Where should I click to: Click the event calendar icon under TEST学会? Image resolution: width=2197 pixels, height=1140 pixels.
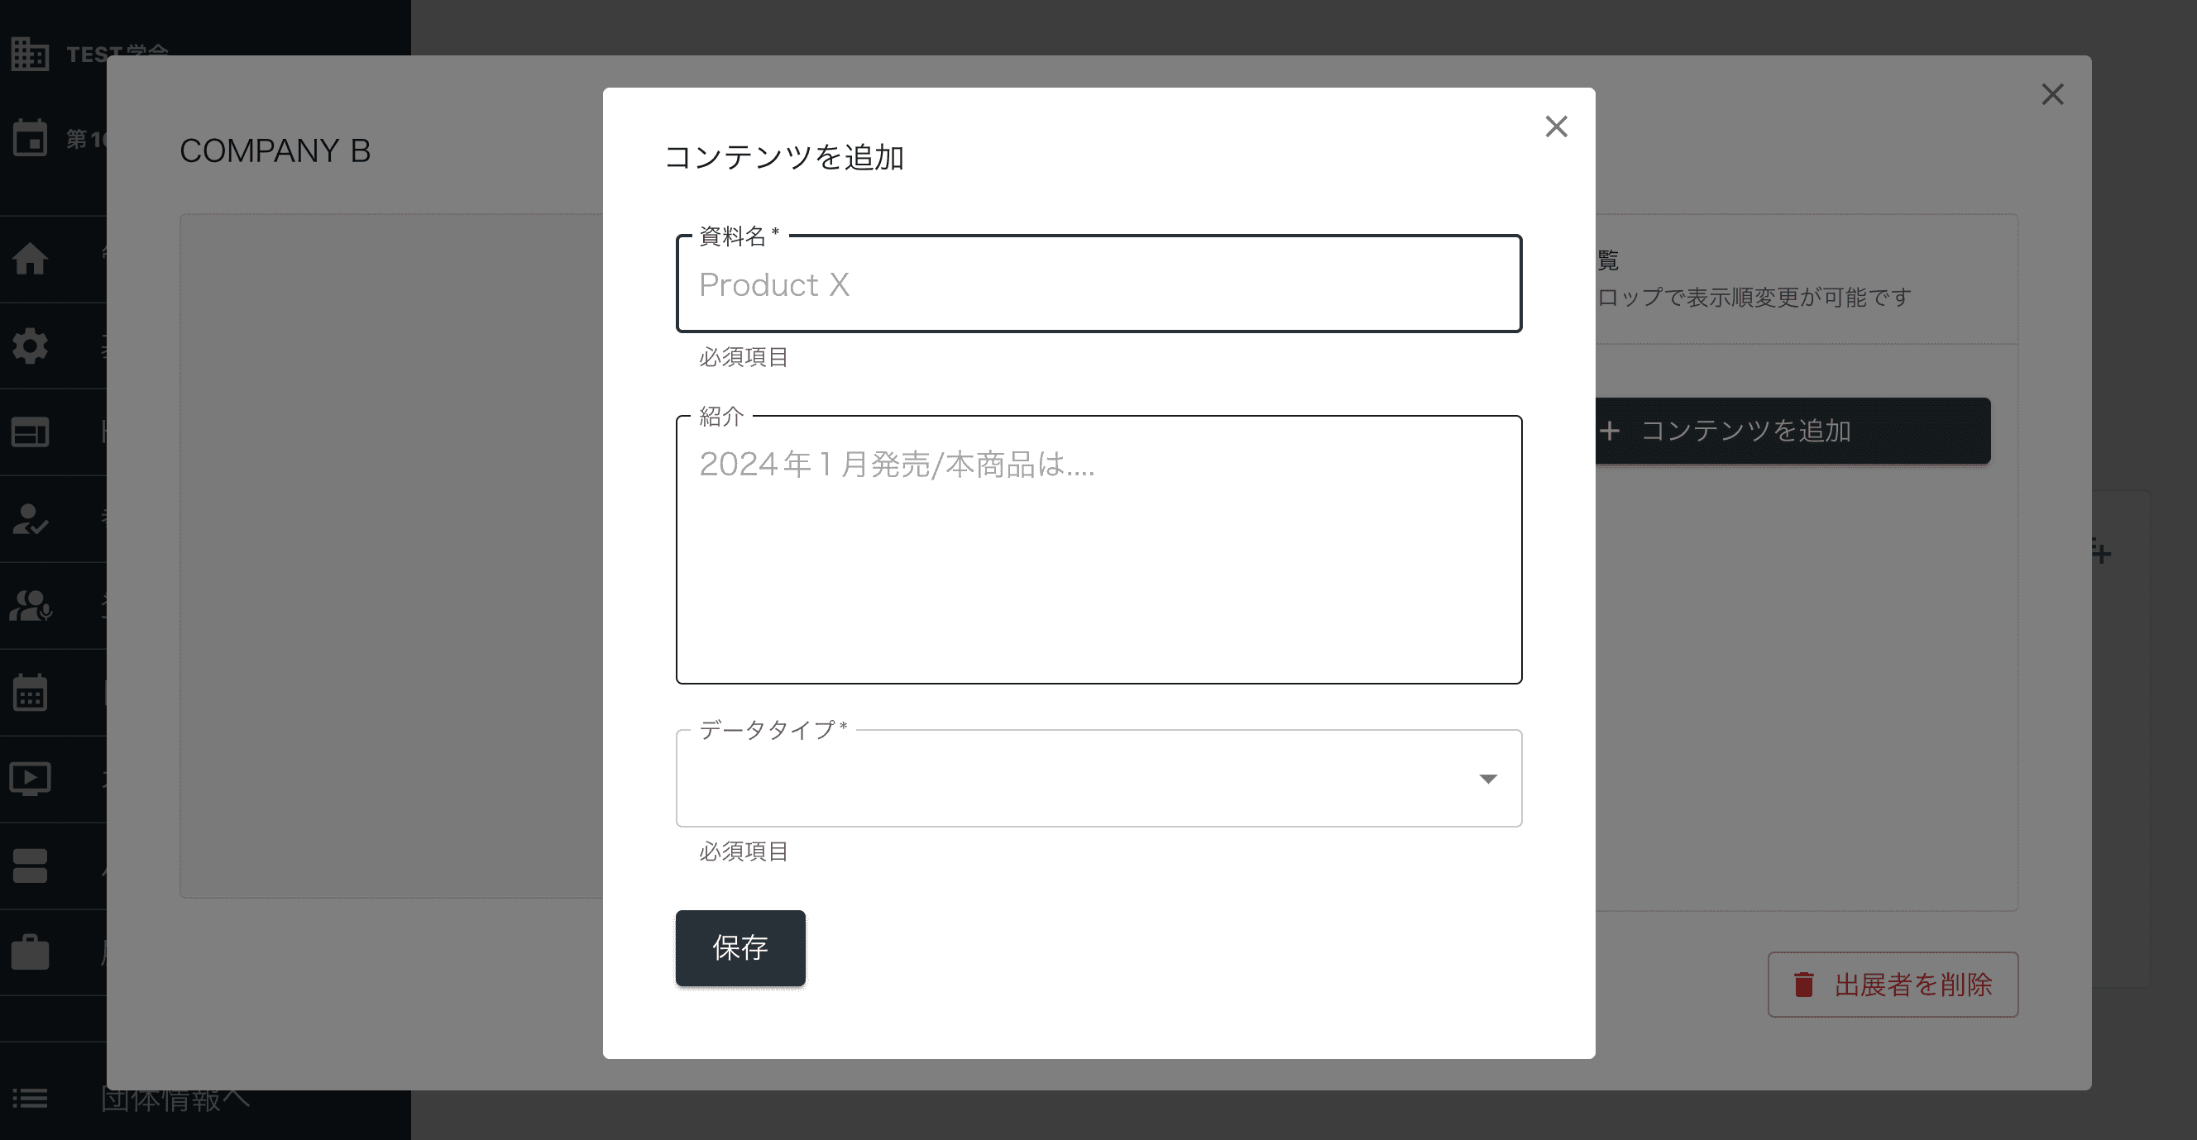[30, 137]
